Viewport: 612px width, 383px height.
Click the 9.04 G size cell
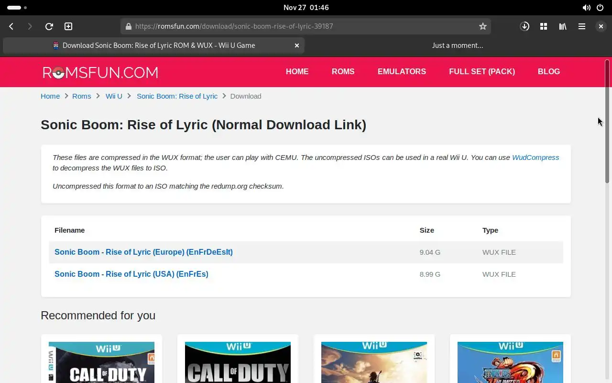pos(430,252)
